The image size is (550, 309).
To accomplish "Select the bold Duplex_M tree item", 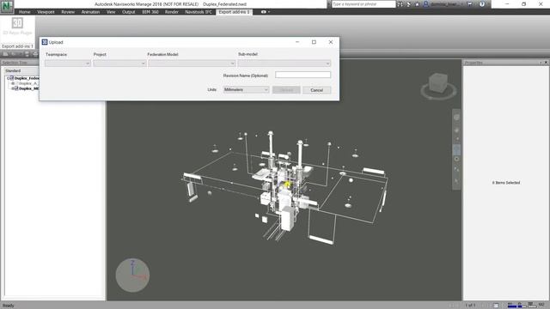I will tap(28, 88).
